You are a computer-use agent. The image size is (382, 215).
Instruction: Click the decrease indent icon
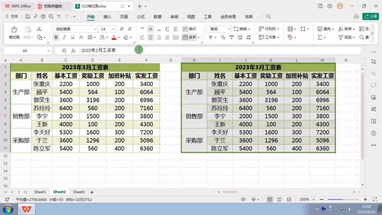click(167, 29)
